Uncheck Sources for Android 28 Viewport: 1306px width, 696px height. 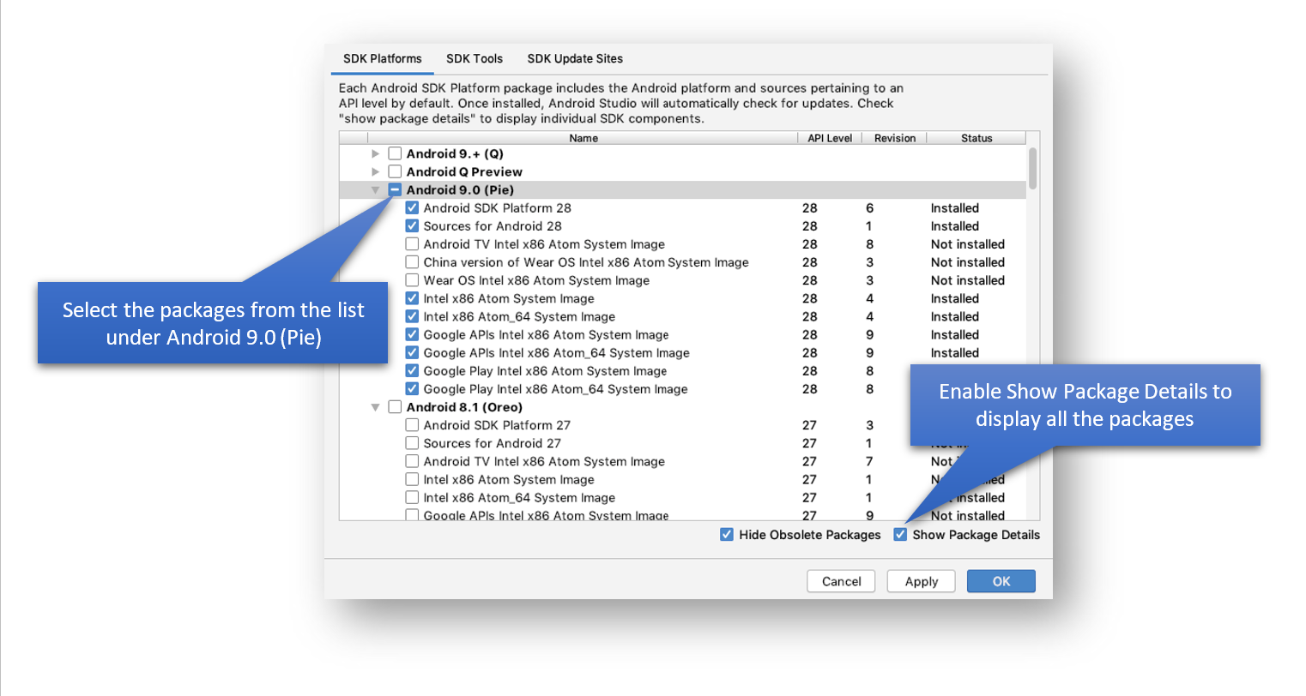click(412, 226)
